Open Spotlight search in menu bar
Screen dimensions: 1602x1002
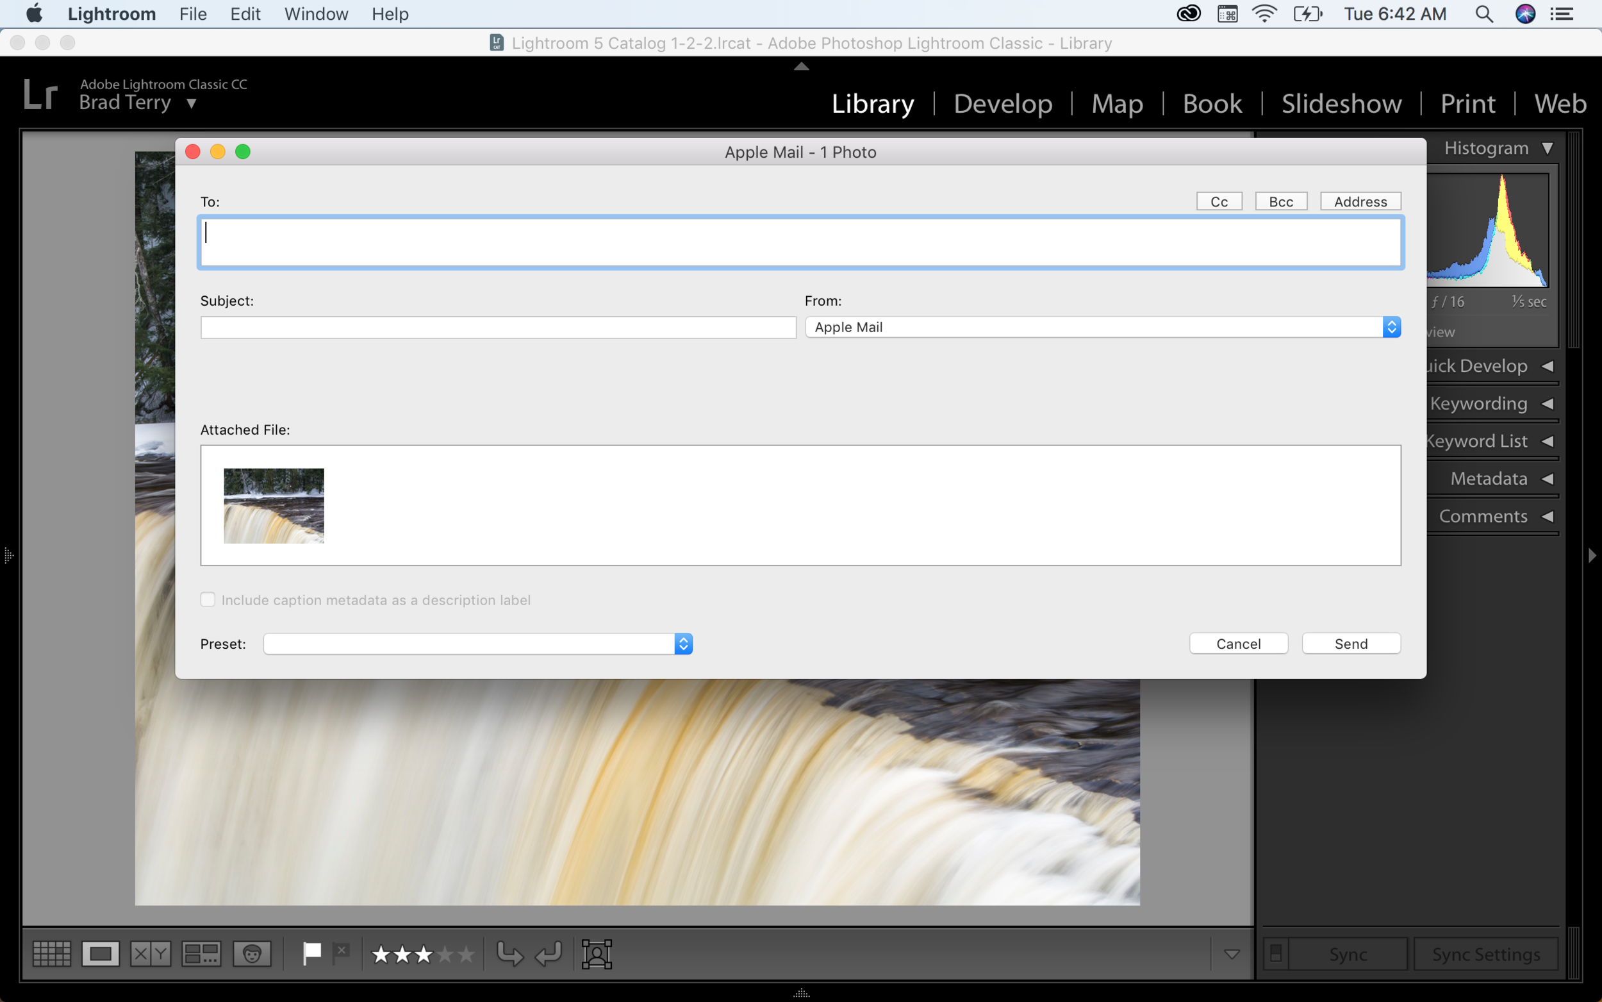pos(1484,14)
